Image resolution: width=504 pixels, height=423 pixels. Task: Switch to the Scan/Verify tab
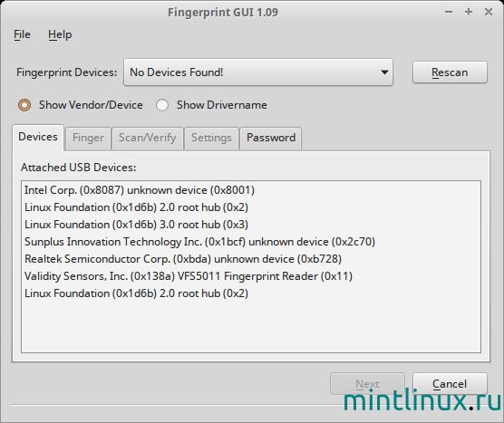tap(147, 138)
